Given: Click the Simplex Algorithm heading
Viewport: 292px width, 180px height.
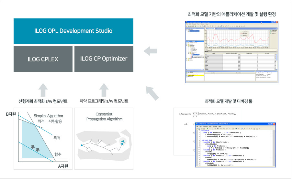Looking at the screenshot, I should [49, 116].
